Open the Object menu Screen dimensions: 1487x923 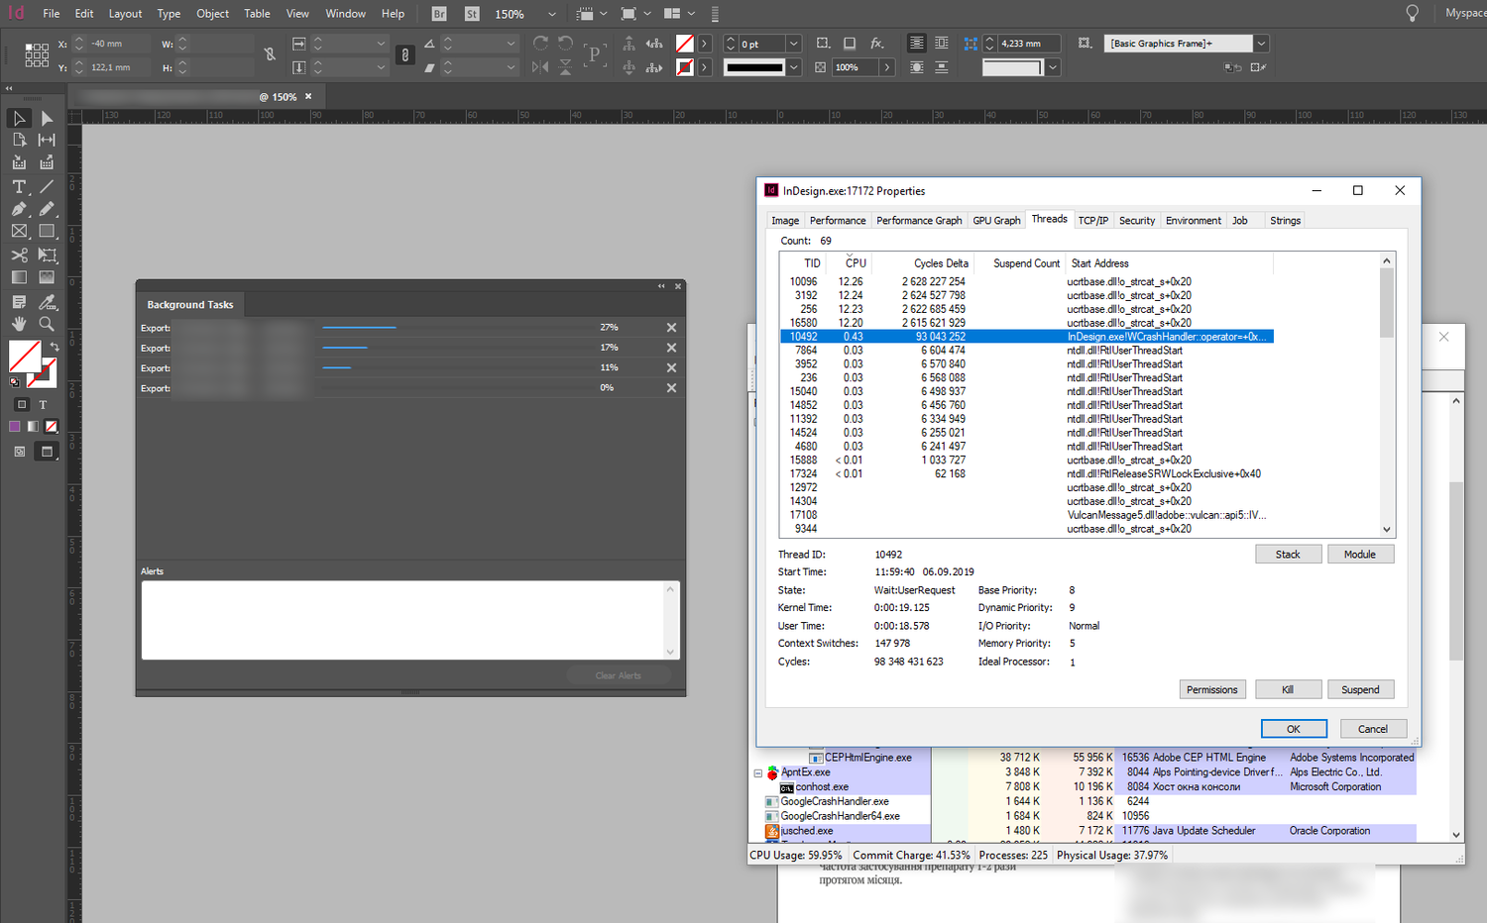click(x=212, y=14)
